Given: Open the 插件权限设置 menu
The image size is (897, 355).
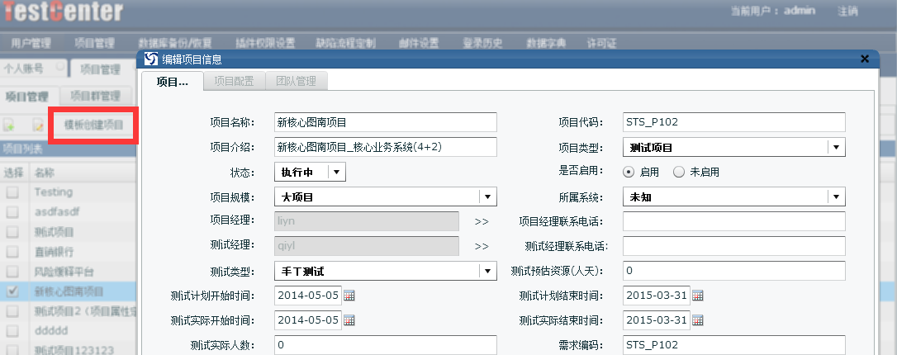Looking at the screenshot, I should click(265, 43).
